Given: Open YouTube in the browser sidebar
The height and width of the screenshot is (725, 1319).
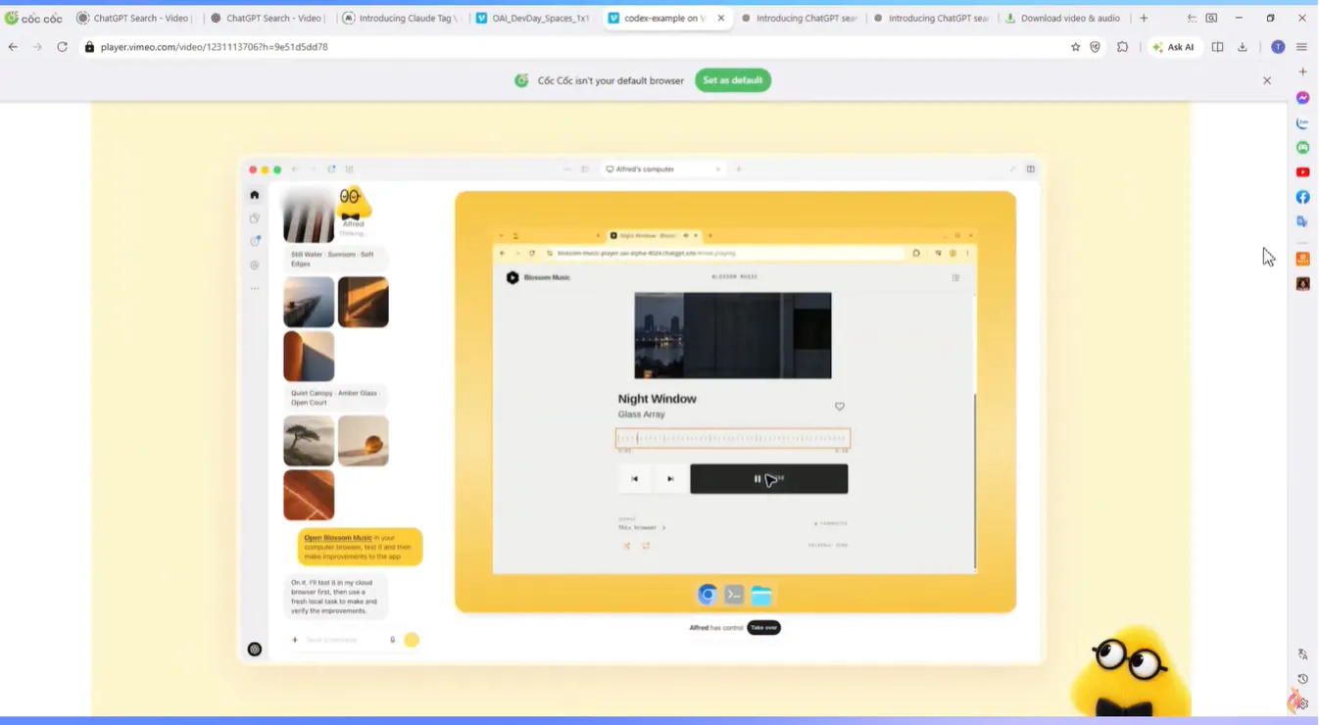Looking at the screenshot, I should [x=1302, y=172].
